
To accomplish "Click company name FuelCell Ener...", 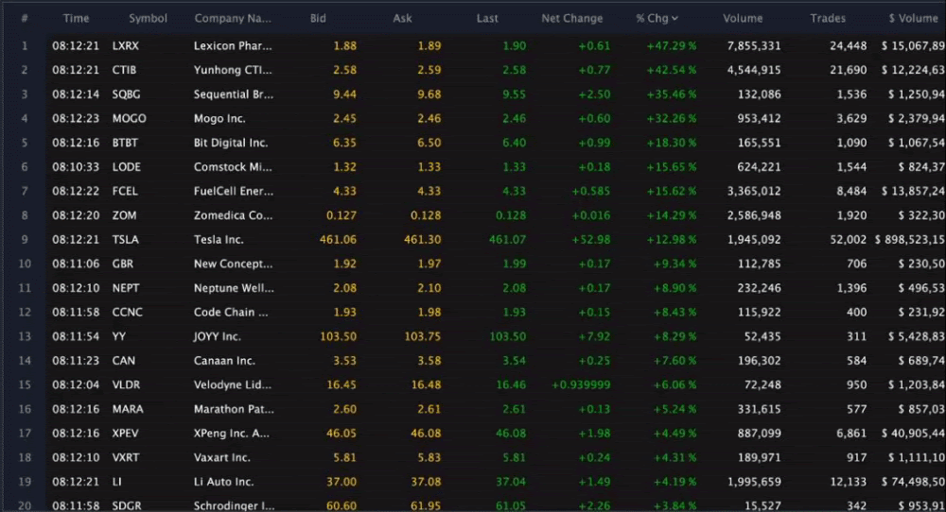I will pyautogui.click(x=234, y=191).
